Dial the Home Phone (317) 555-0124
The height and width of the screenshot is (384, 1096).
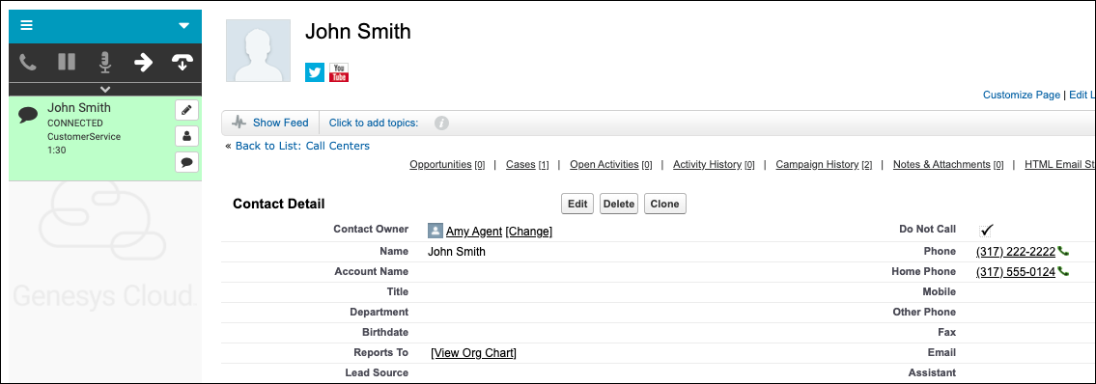pos(1016,271)
